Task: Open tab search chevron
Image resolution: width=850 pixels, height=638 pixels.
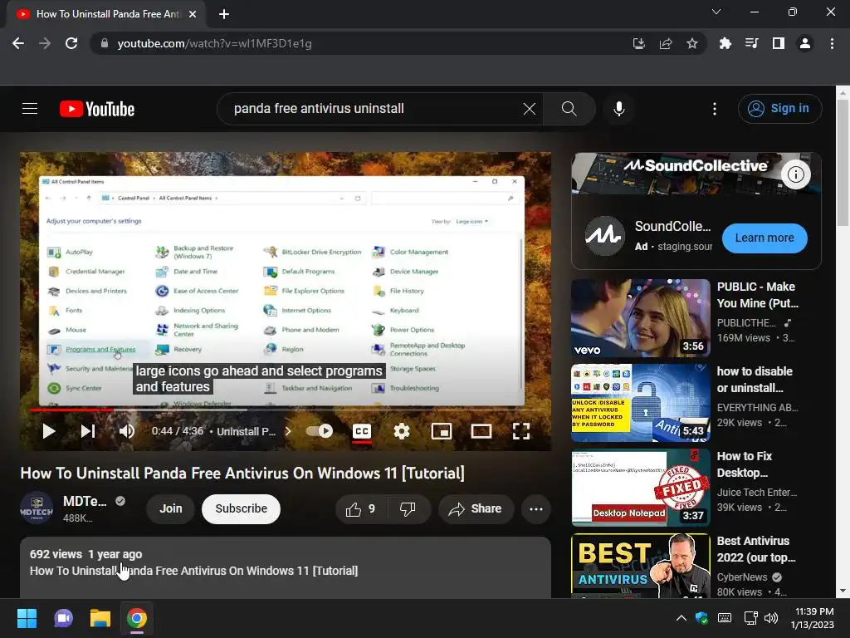Action: pyautogui.click(x=716, y=12)
